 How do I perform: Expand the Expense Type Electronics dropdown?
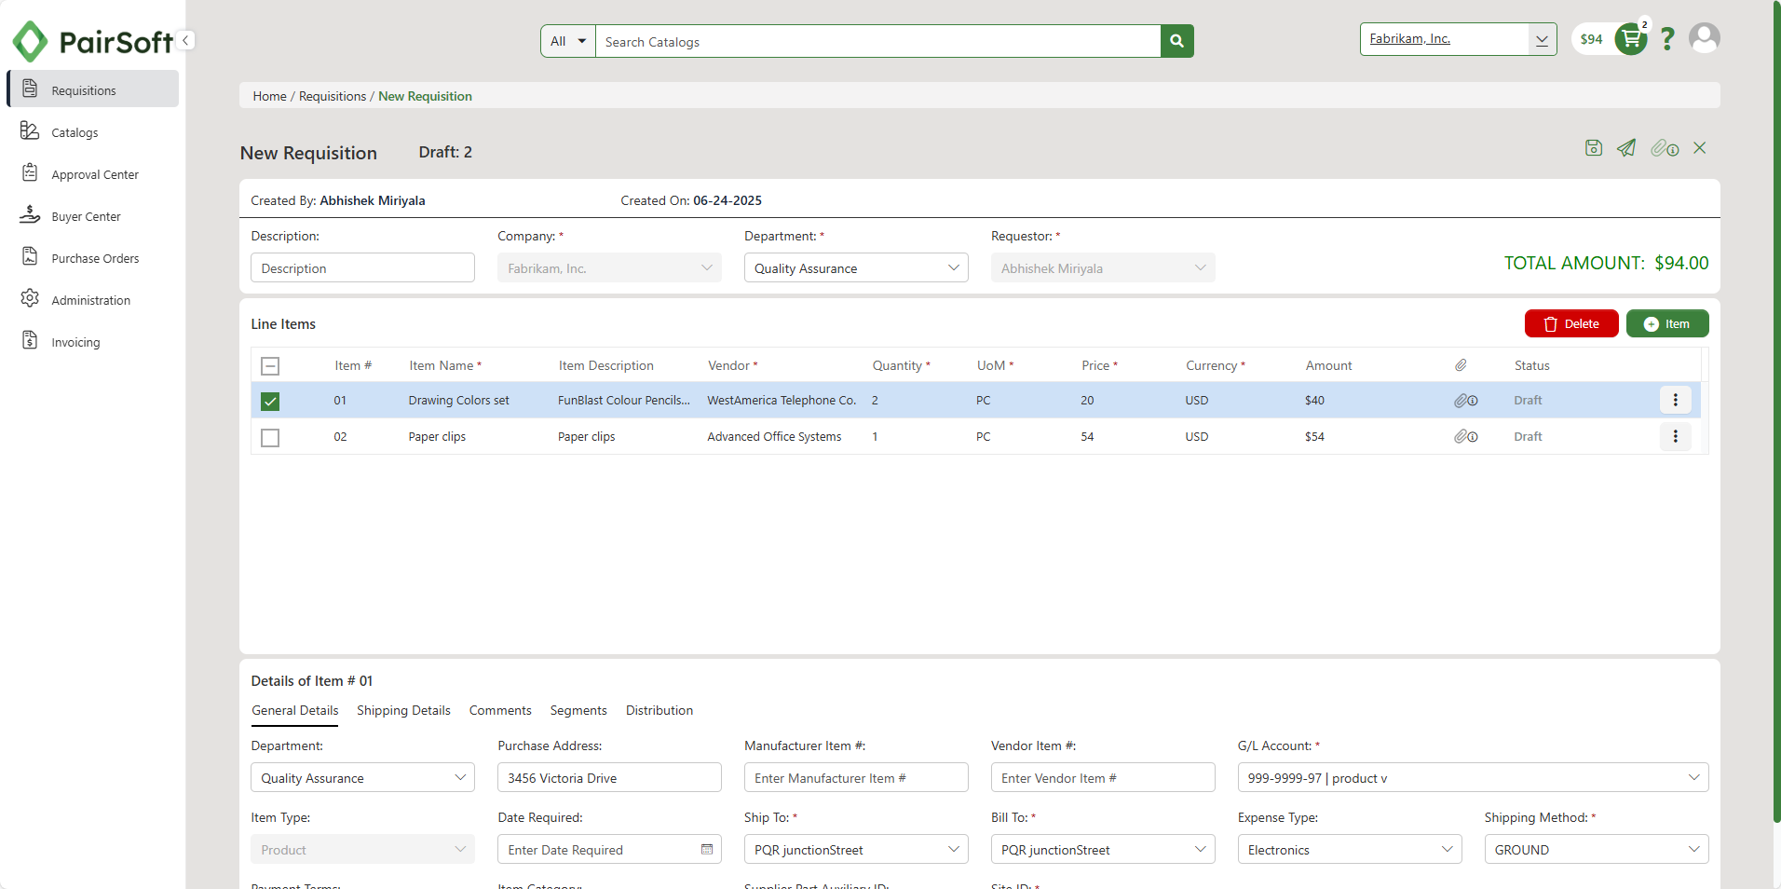click(x=1350, y=850)
